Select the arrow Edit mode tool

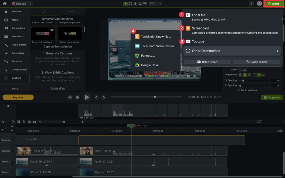point(126,3)
